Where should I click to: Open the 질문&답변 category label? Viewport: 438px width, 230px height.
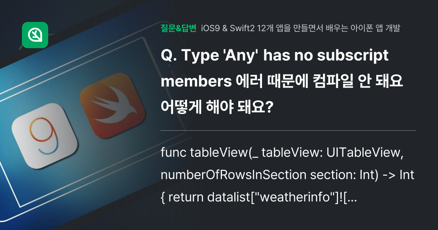click(x=178, y=28)
